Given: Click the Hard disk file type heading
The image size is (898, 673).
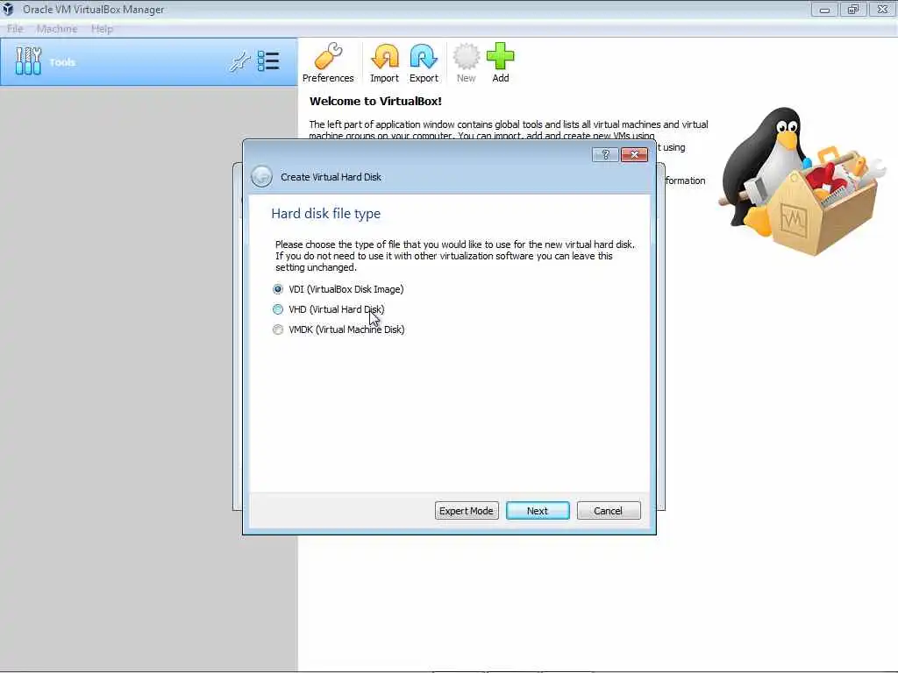Looking at the screenshot, I should coord(326,214).
